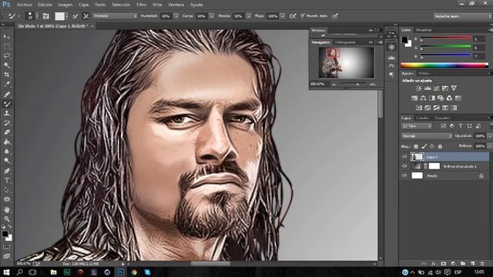493x277 pixels.
Task: Add a Color Balance adjustment
Action: tap(423, 98)
